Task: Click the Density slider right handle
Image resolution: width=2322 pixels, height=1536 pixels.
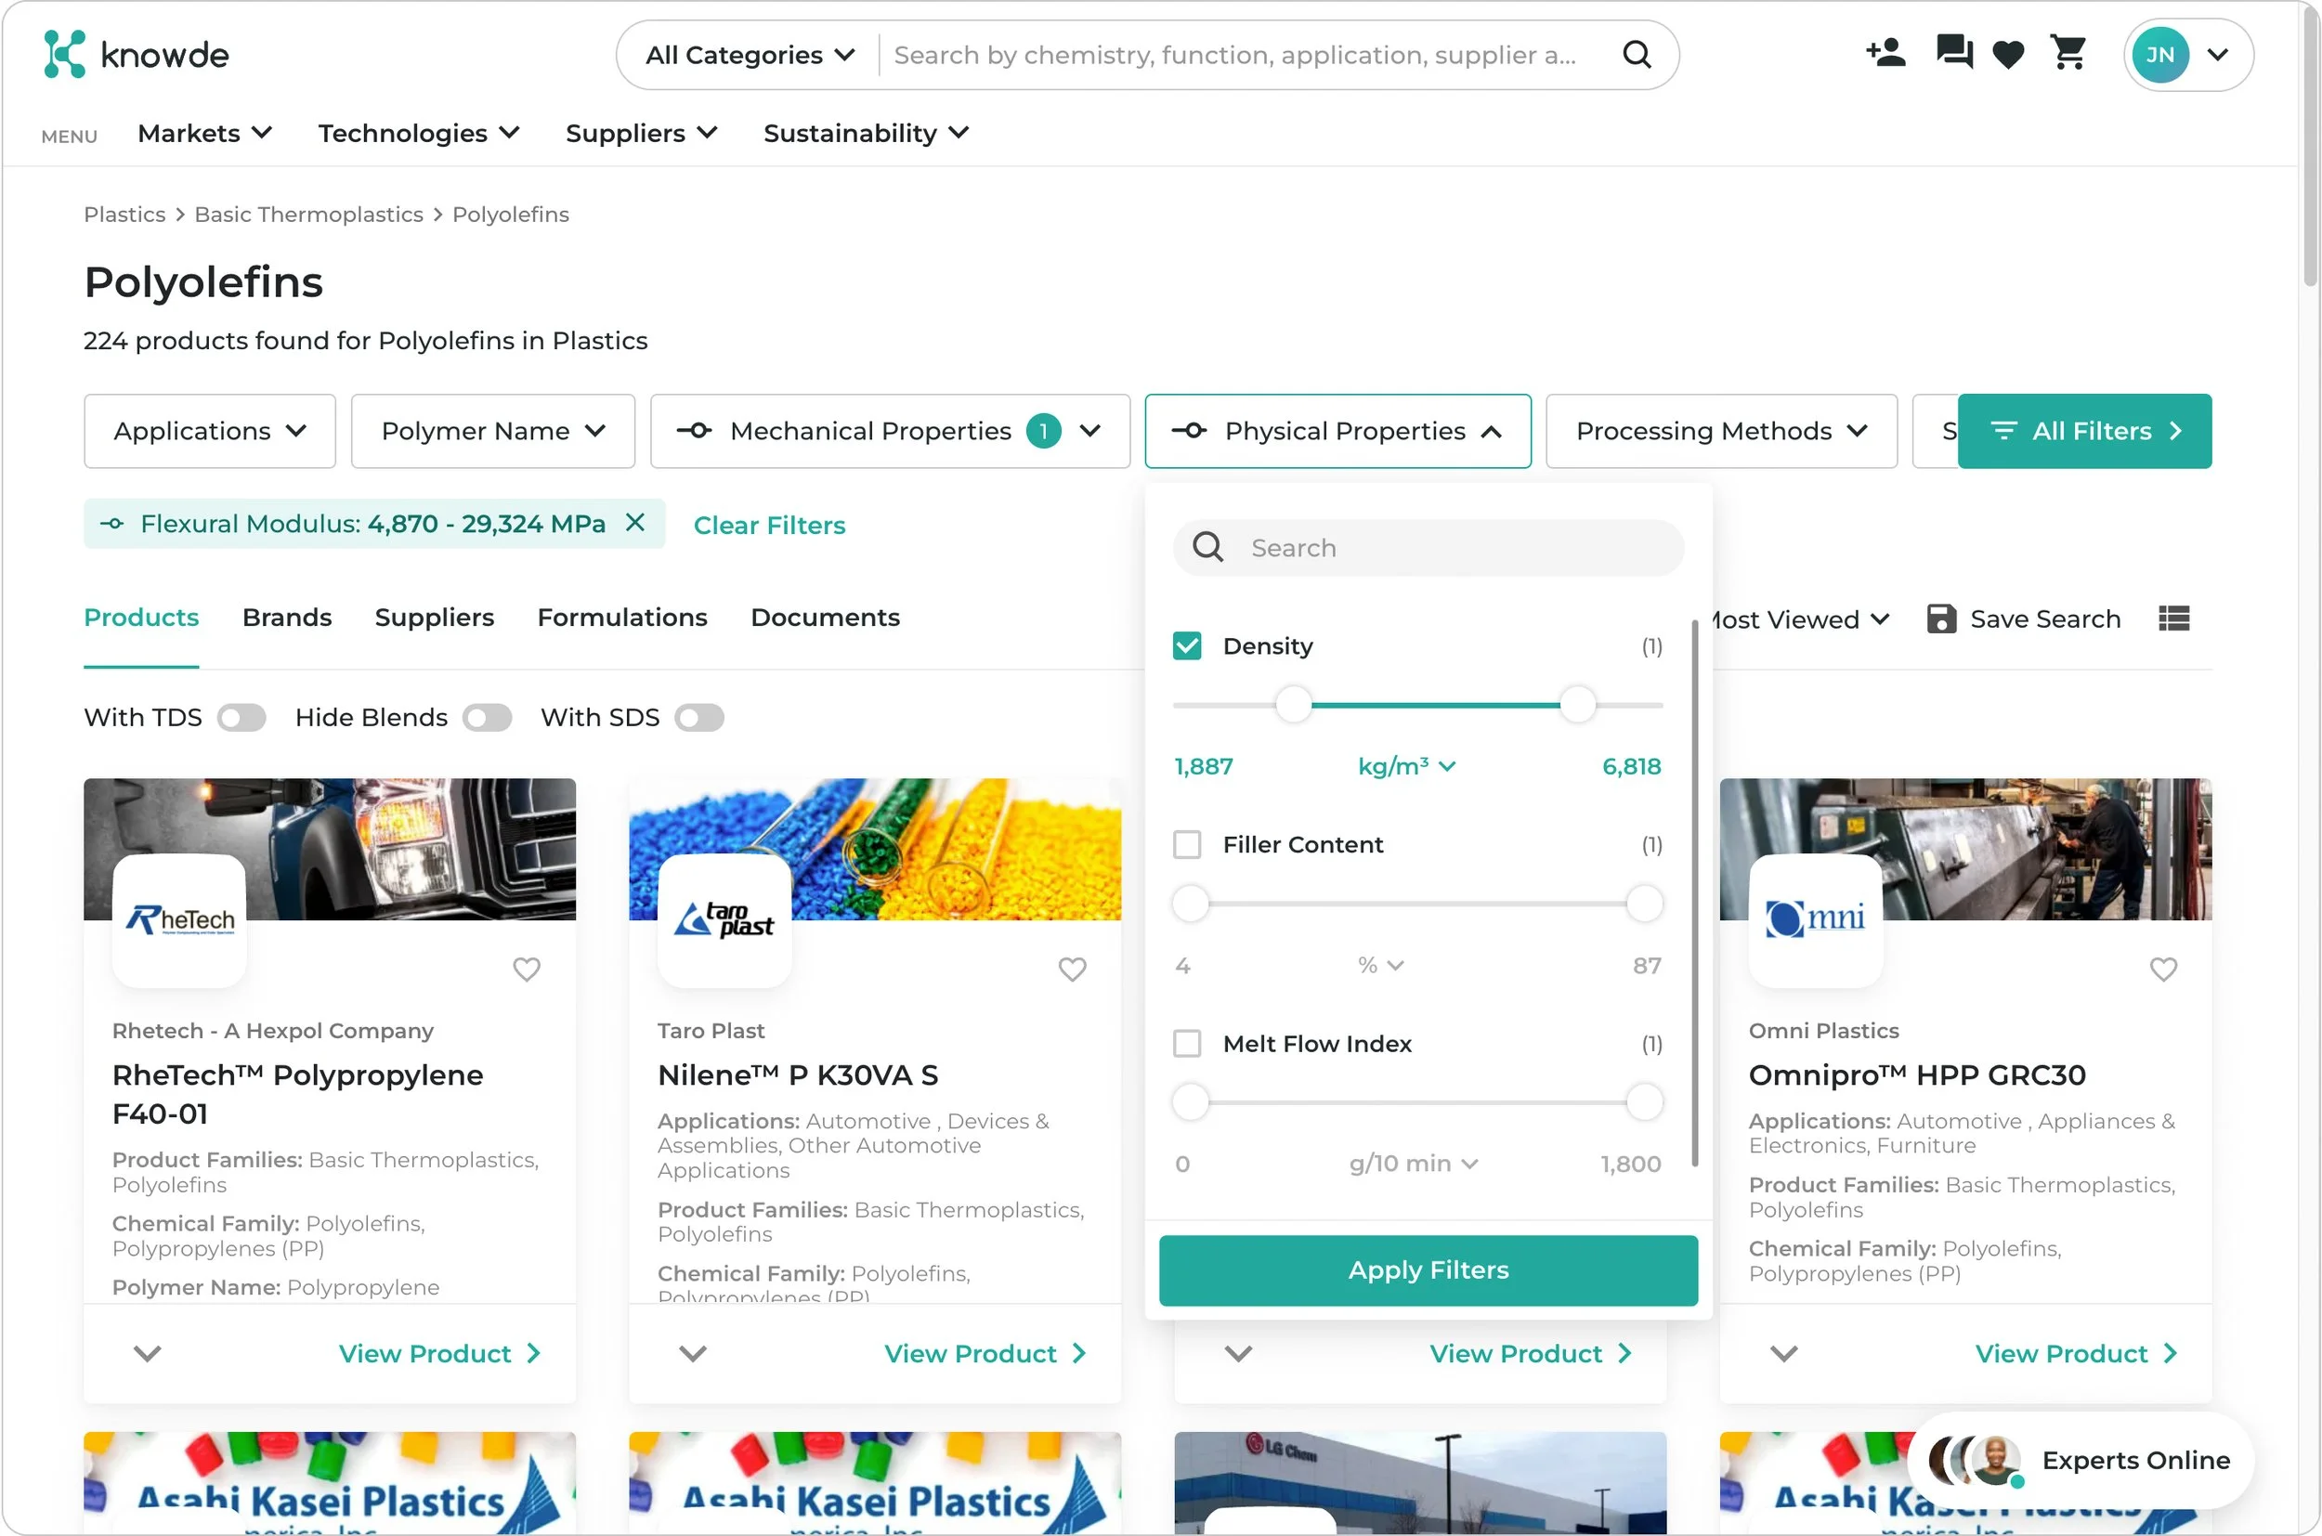Action: [1577, 705]
